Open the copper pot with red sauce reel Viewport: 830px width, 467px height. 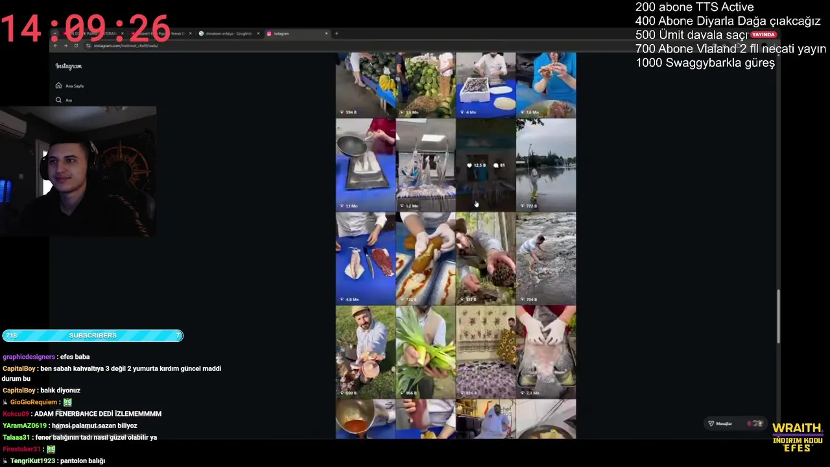[365, 419]
